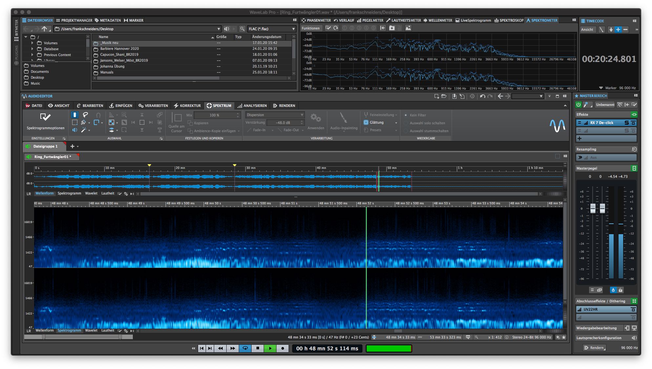Expand the Previous Content tree folder
This screenshot has height=369, width=652.
coord(32,55)
